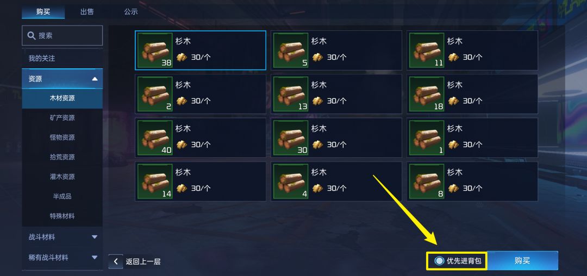The width and height of the screenshot is (587, 276).
Task: Pick the wood stack icon showing 11
Action: (x=427, y=50)
